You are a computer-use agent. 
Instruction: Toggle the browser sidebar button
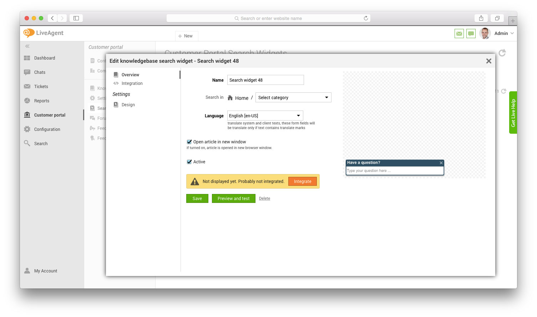tap(76, 18)
